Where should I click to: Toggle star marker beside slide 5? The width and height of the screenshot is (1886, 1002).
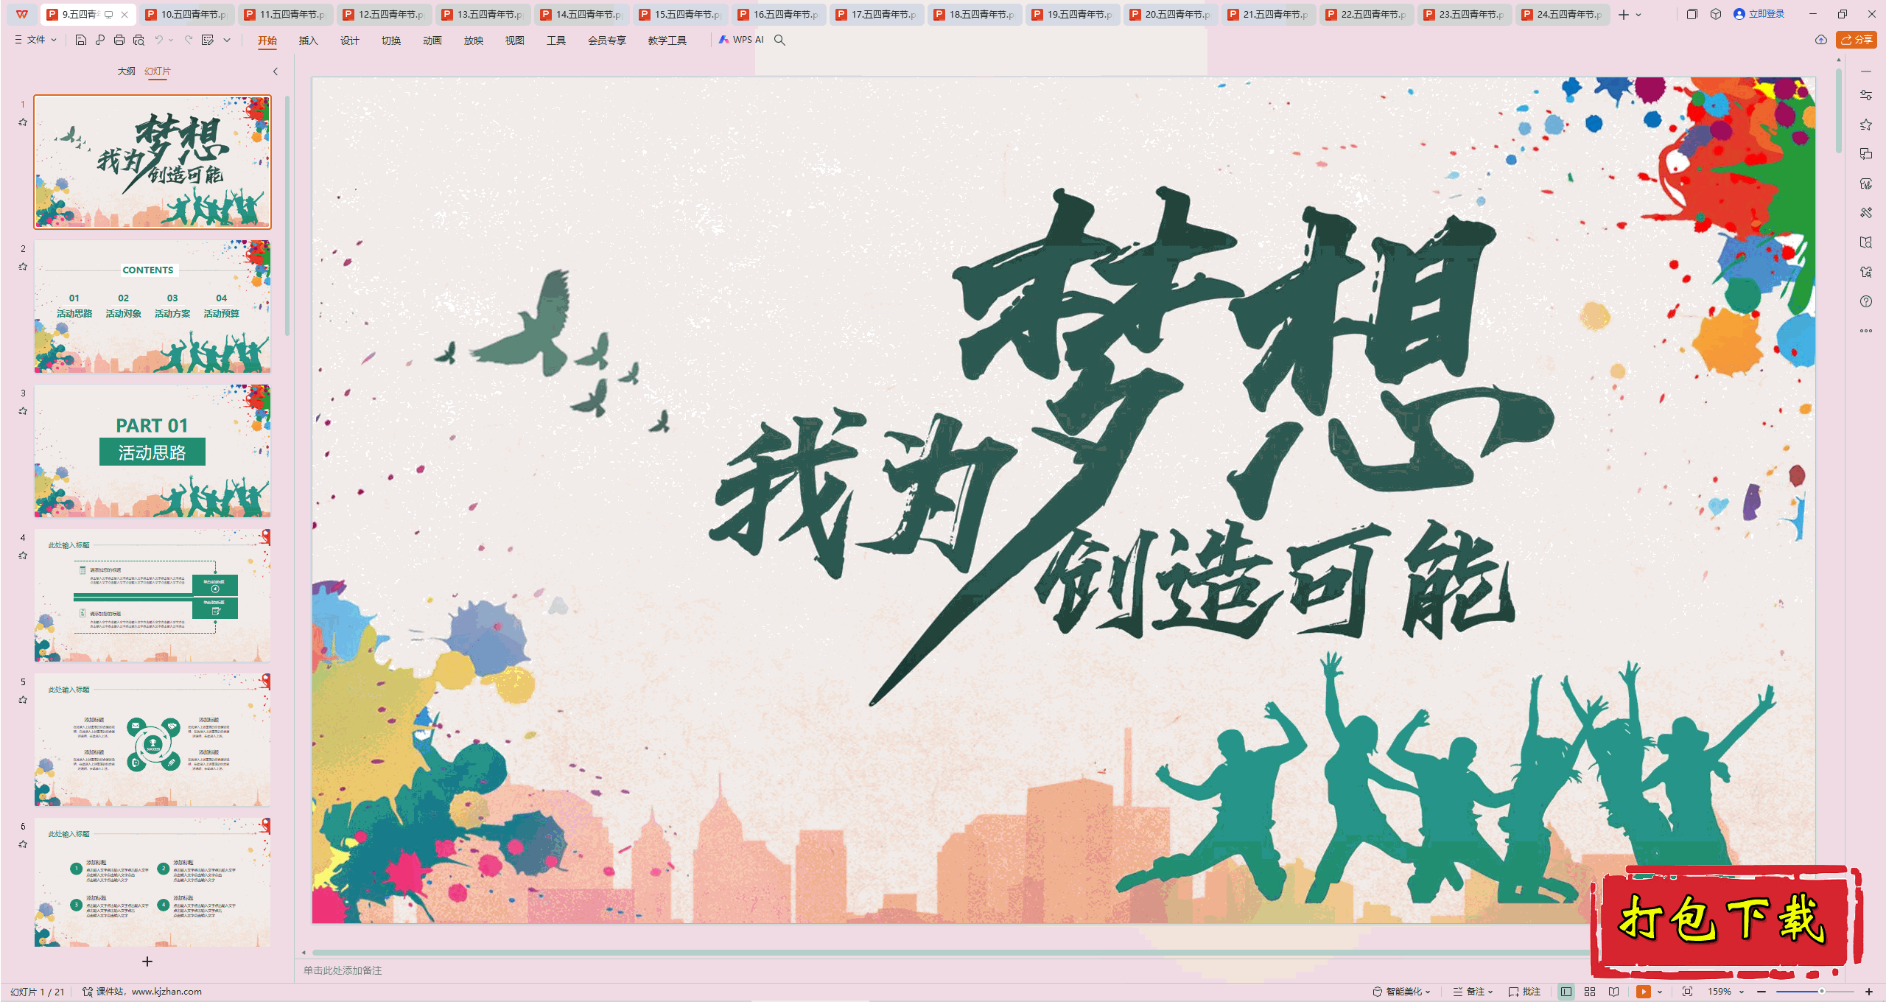23,700
